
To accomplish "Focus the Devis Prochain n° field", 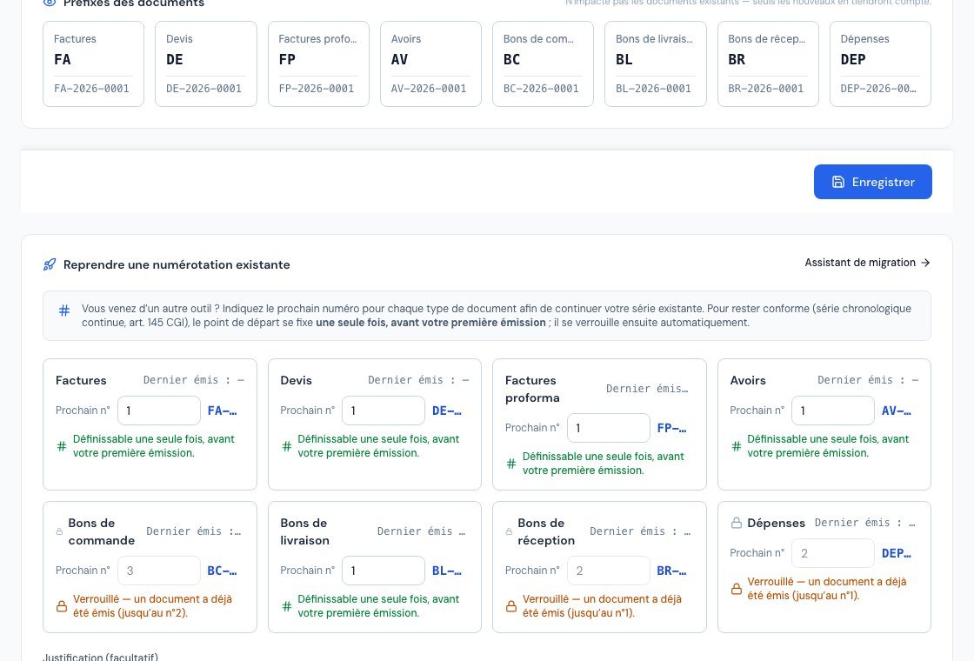I will [384, 411].
